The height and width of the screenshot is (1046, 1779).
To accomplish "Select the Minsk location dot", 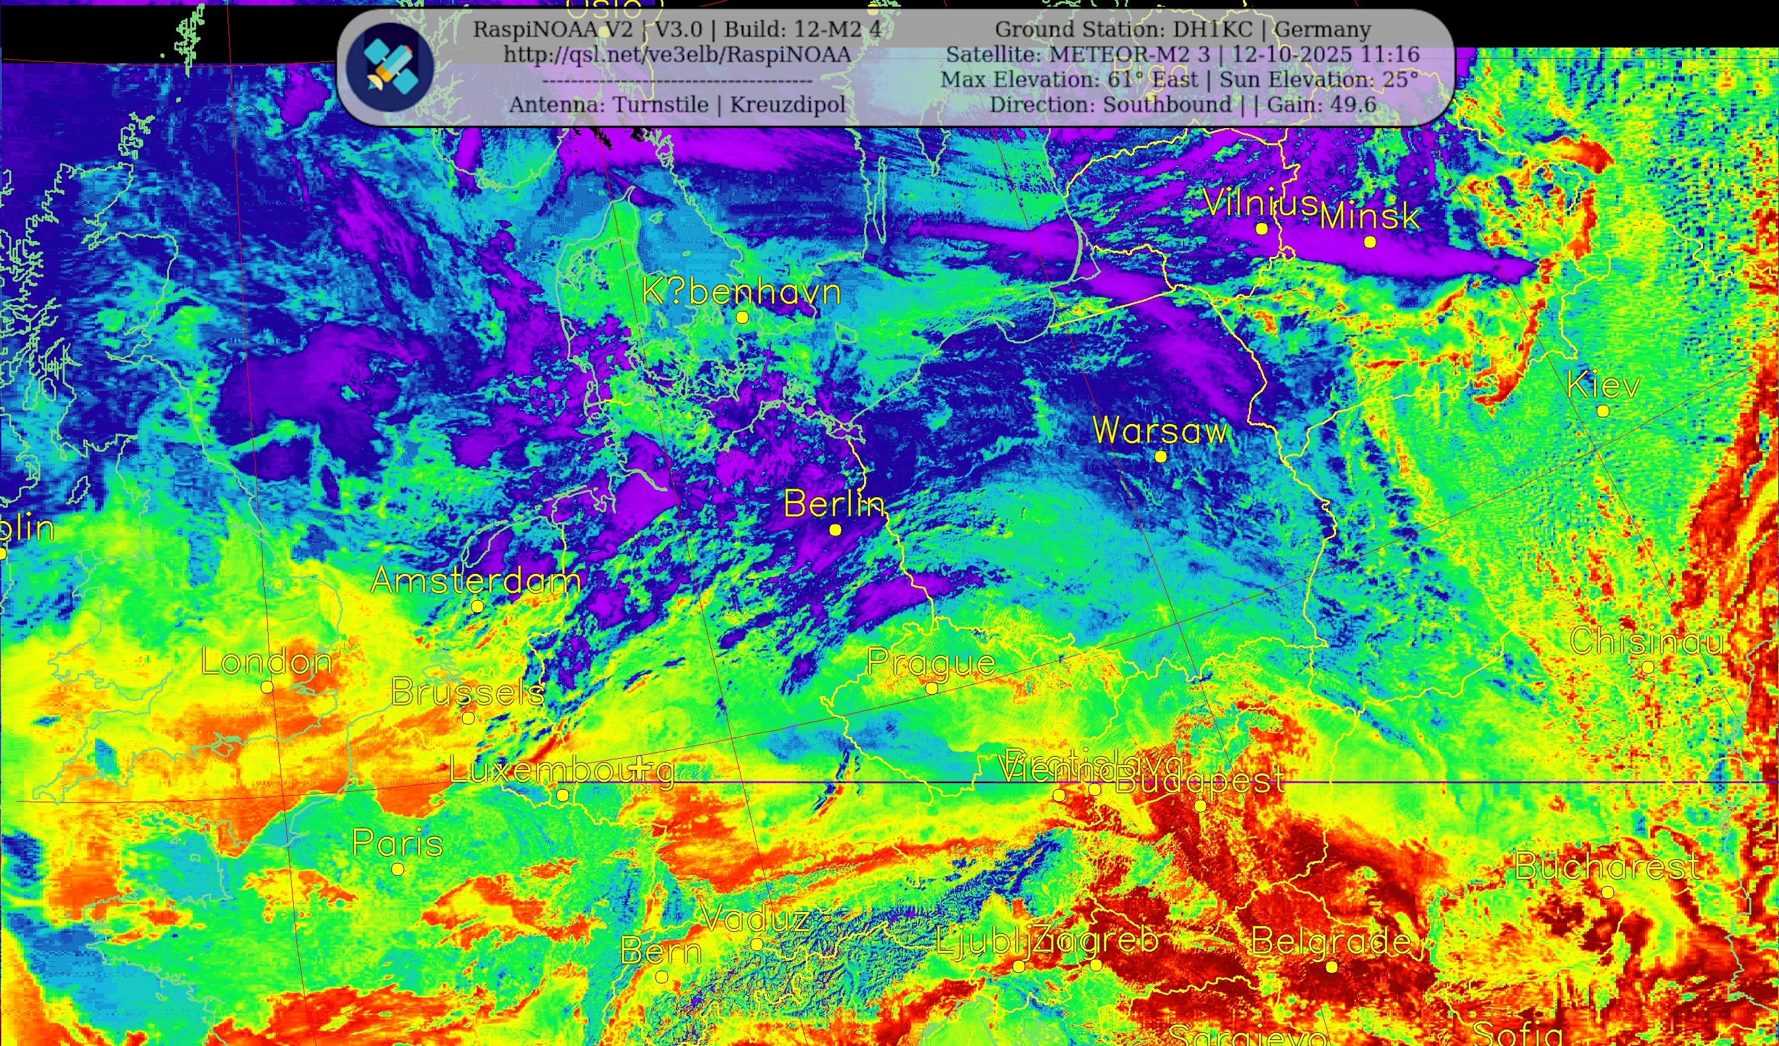I will [x=1370, y=242].
